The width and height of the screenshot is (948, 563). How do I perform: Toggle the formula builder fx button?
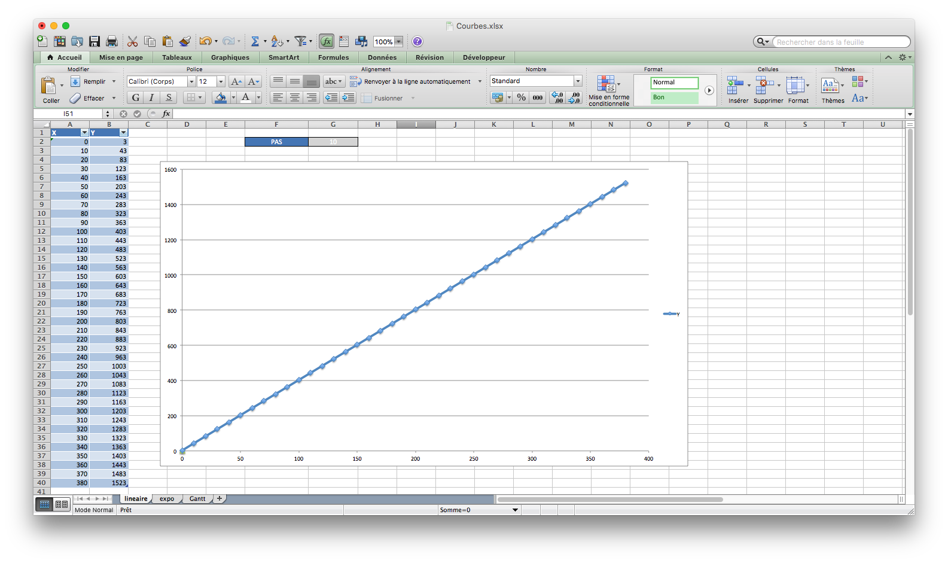pyautogui.click(x=327, y=41)
